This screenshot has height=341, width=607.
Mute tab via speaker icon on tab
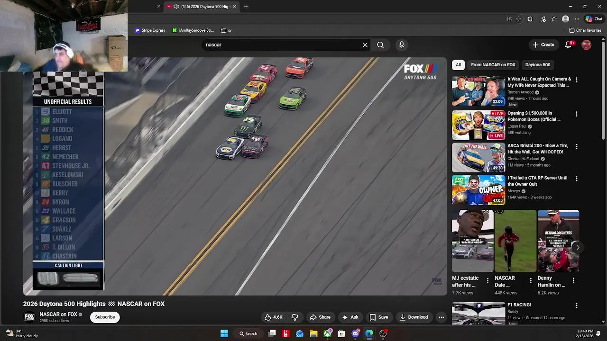(176, 6)
